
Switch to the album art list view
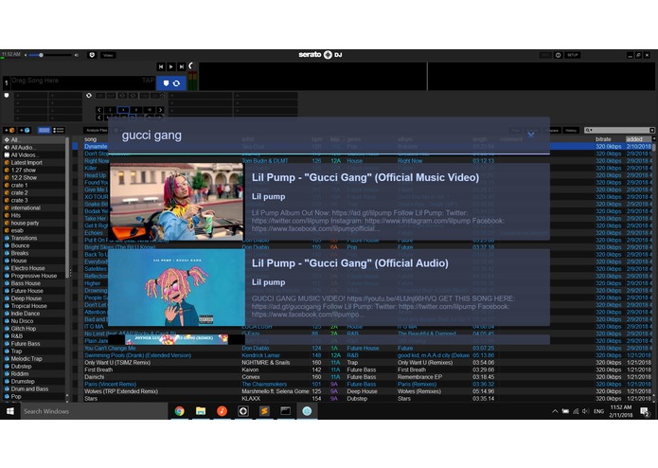[x=59, y=130]
